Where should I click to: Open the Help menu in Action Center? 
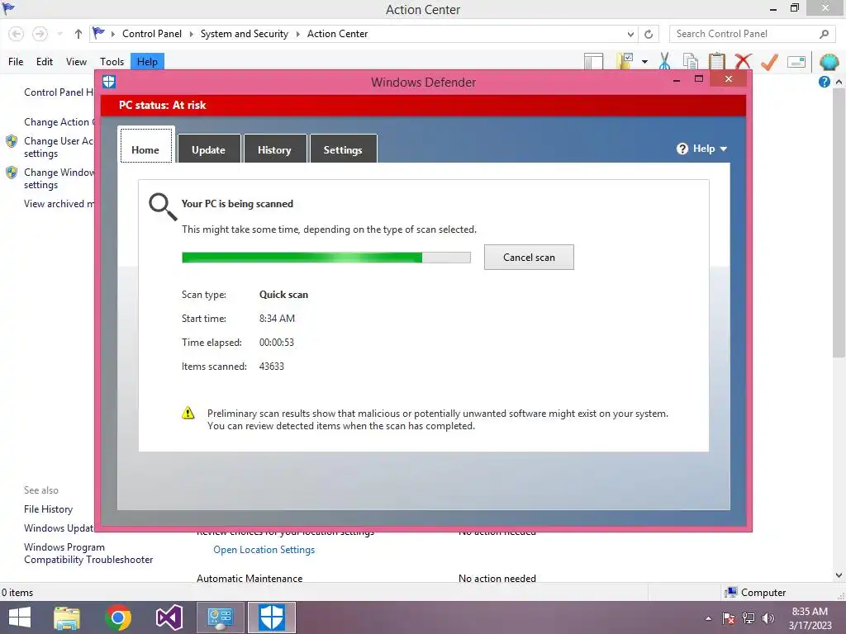(x=147, y=62)
